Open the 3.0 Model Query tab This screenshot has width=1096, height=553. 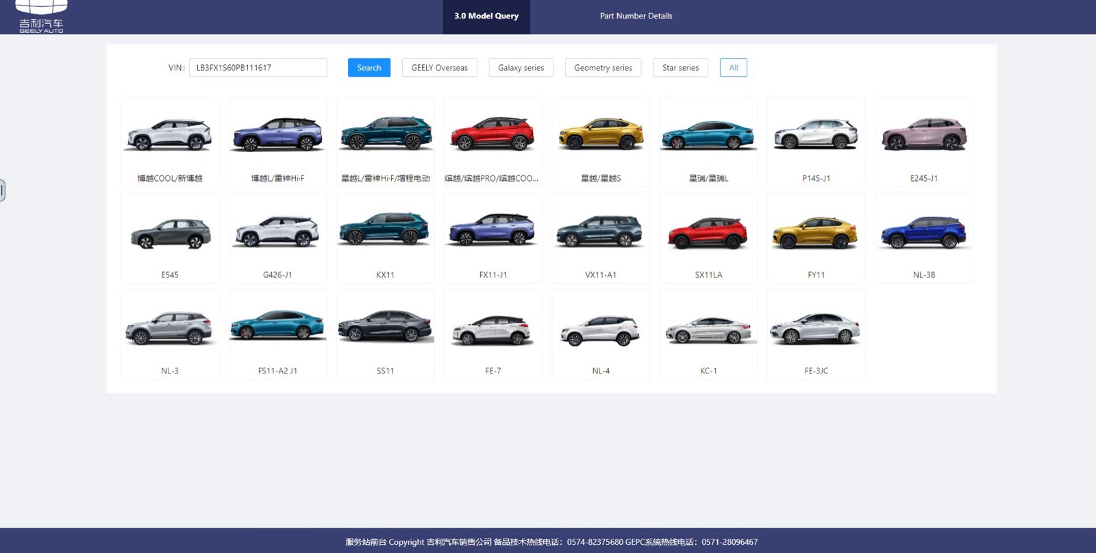coord(486,16)
